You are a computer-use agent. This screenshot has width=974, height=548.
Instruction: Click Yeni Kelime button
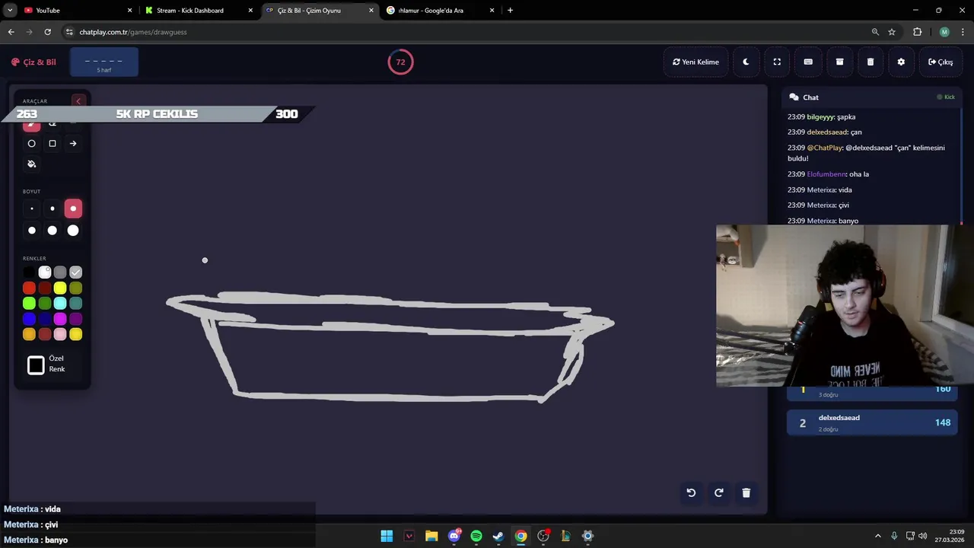tap(695, 62)
